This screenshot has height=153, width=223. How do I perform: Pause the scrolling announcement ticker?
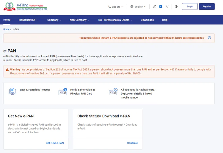click(209, 38)
